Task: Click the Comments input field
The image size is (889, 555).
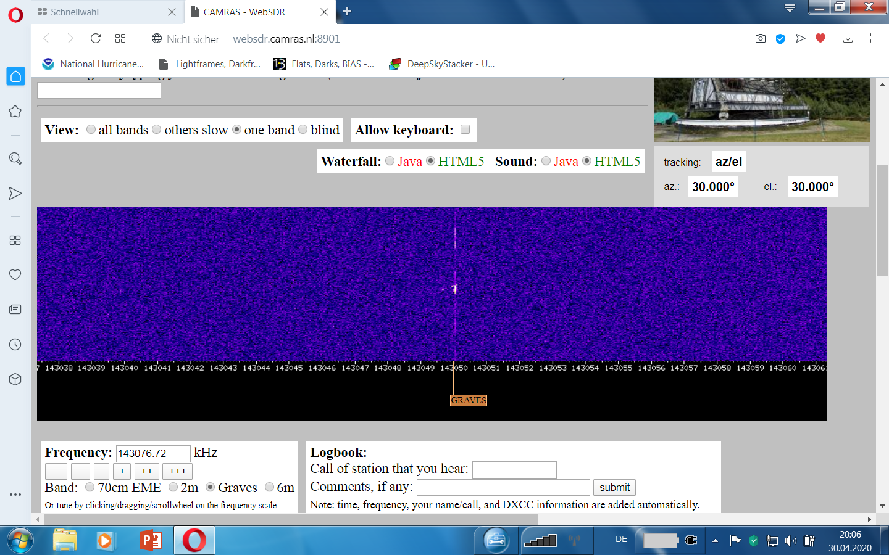Action: point(503,487)
